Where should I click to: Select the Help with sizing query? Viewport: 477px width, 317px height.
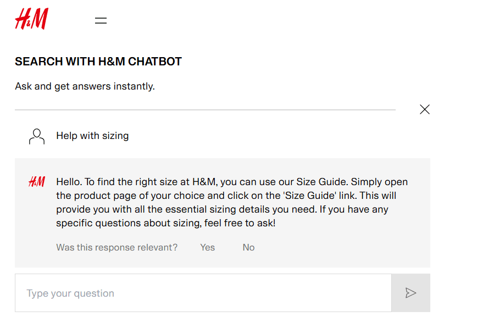tap(92, 136)
